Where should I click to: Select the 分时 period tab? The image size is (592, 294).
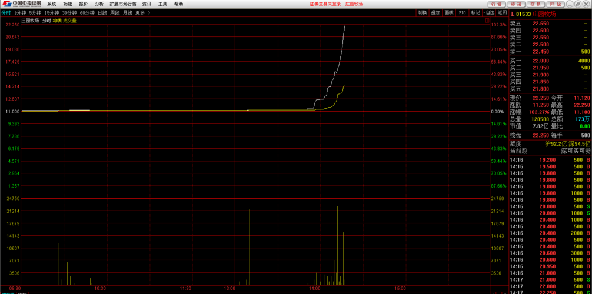click(6, 13)
